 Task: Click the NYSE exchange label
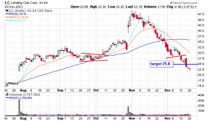coord(44,3)
